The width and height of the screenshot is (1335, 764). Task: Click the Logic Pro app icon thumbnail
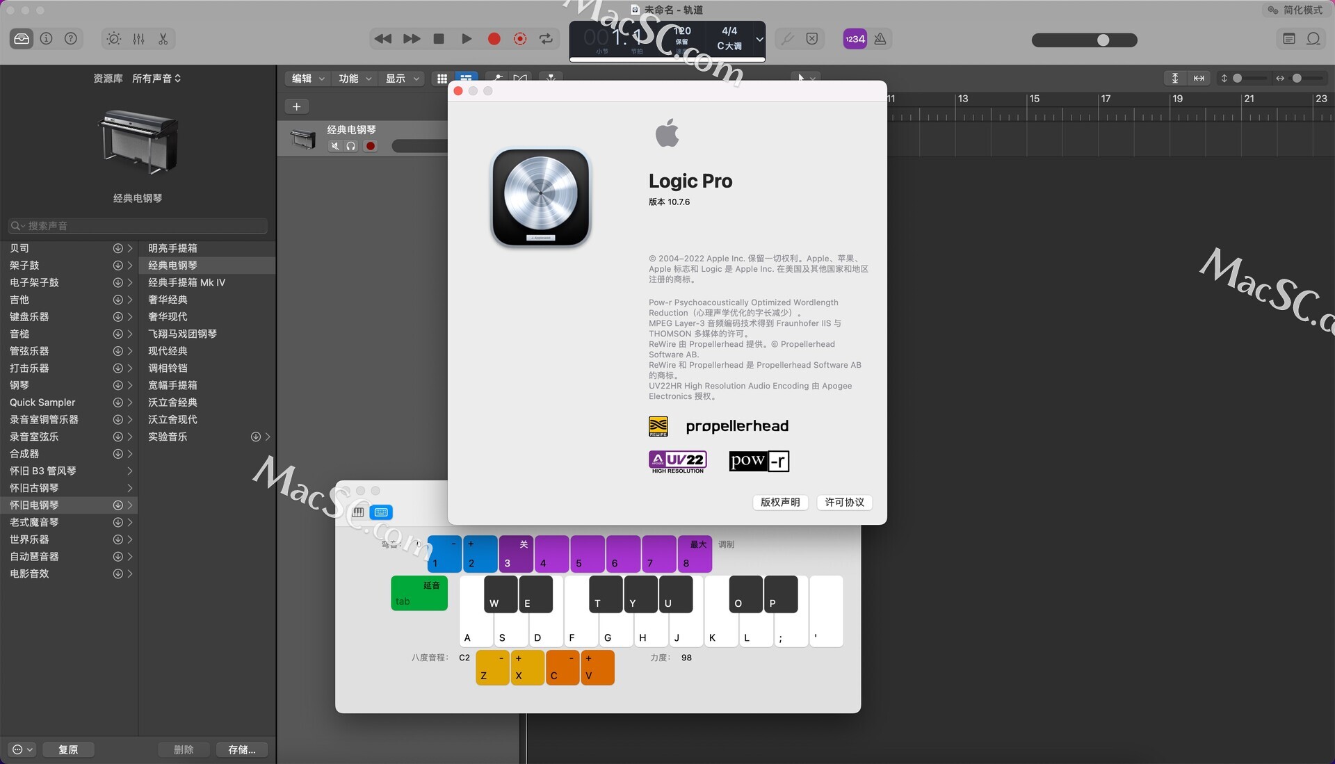[541, 197]
